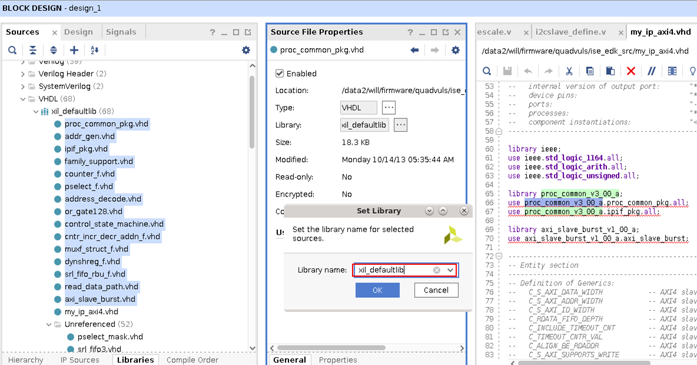The width and height of the screenshot is (697, 365).
Task: Click the Type browse ellipsis button
Action: [389, 108]
